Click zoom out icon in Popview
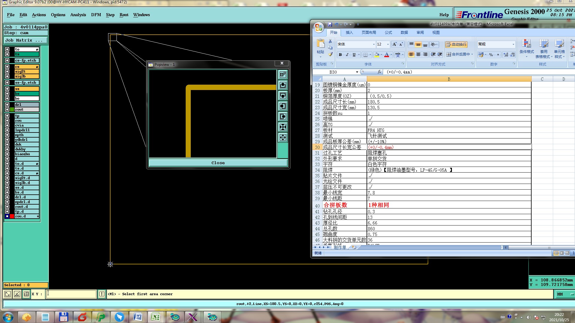Image resolution: width=575 pixels, height=323 pixels. [x=283, y=138]
